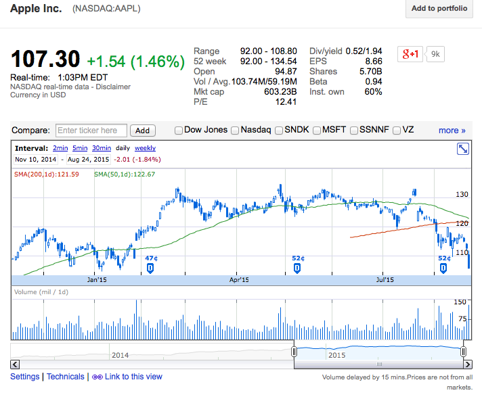
Task: Click the Add to portfolio button
Action: [439, 8]
